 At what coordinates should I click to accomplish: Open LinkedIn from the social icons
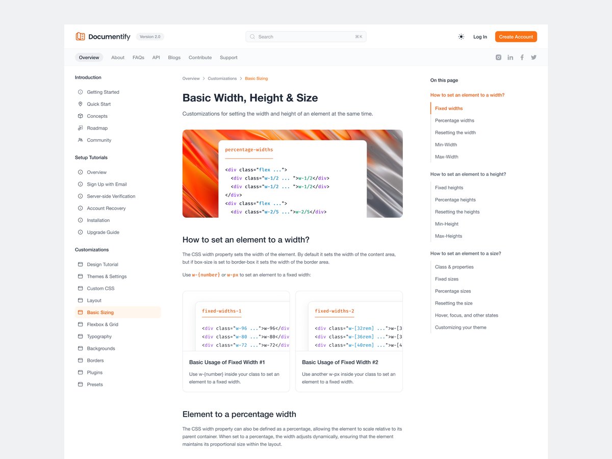point(510,57)
